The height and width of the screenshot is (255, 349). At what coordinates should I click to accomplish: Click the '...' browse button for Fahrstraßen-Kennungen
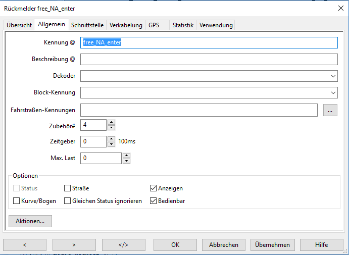pyautogui.click(x=330, y=110)
